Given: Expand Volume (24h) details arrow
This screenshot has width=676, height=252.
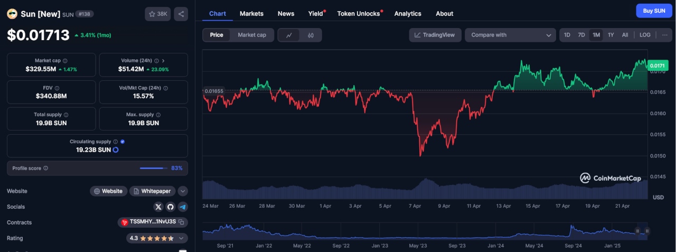Looking at the screenshot, I should tap(163, 61).
